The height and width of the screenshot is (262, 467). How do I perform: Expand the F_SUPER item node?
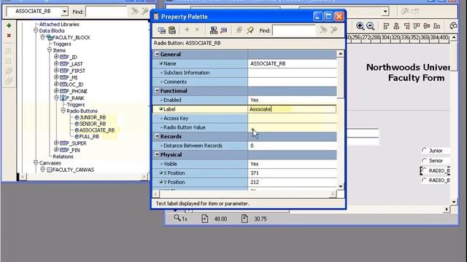click(56, 143)
